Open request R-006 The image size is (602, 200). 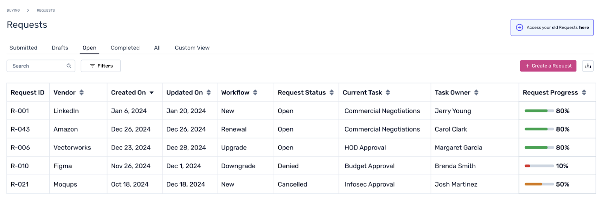coord(20,148)
